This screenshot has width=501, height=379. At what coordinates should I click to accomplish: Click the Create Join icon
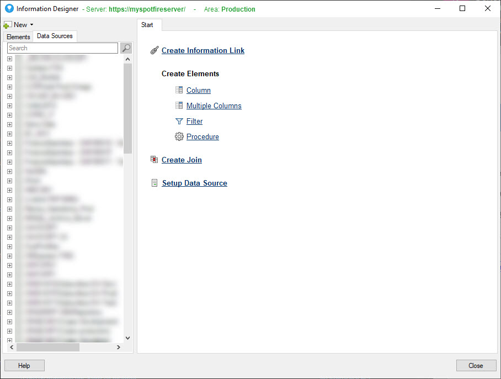click(x=154, y=160)
